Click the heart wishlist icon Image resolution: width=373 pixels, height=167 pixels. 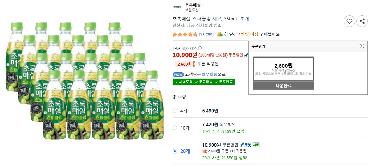click(349, 21)
